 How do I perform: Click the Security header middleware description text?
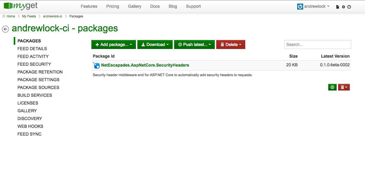tap(173, 75)
